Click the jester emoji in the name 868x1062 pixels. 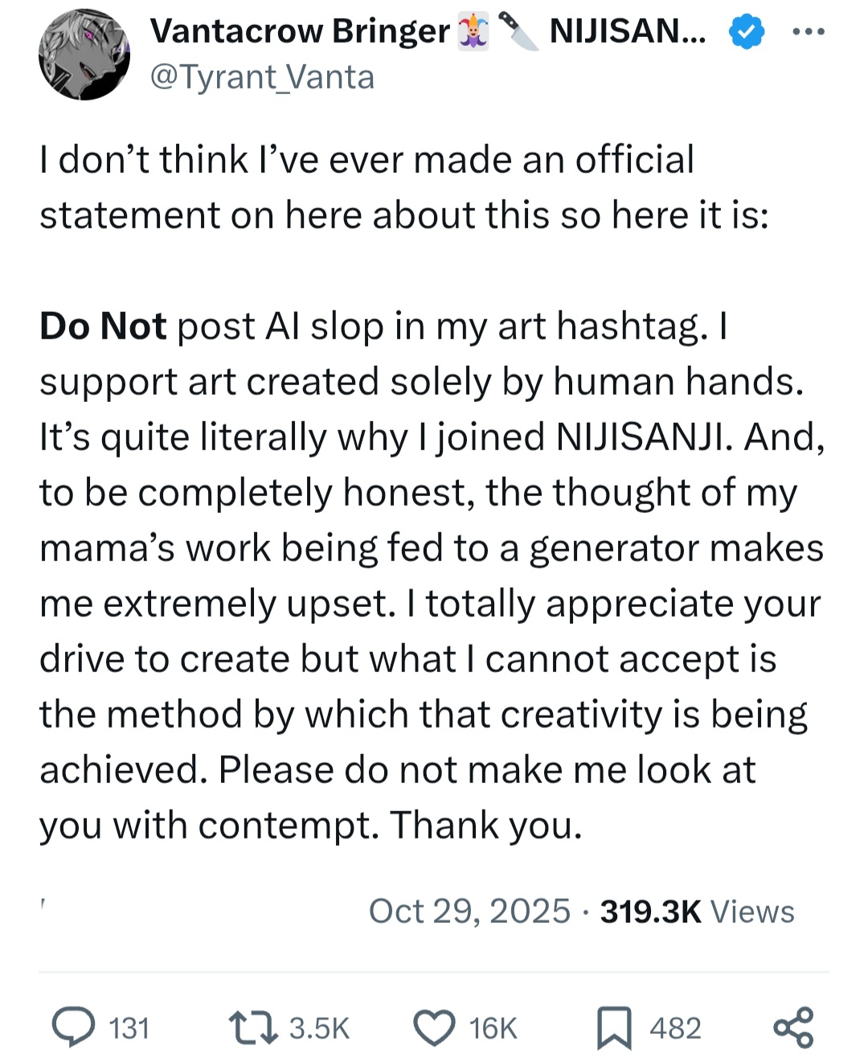[473, 32]
